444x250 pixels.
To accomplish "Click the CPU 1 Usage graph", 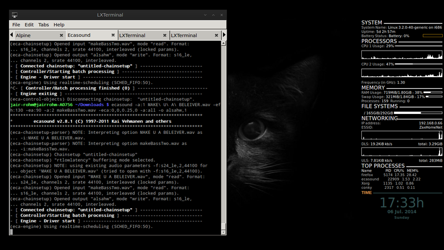I will (401, 54).
